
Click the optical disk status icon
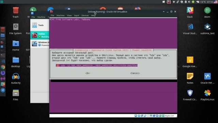[x=139, y=116]
